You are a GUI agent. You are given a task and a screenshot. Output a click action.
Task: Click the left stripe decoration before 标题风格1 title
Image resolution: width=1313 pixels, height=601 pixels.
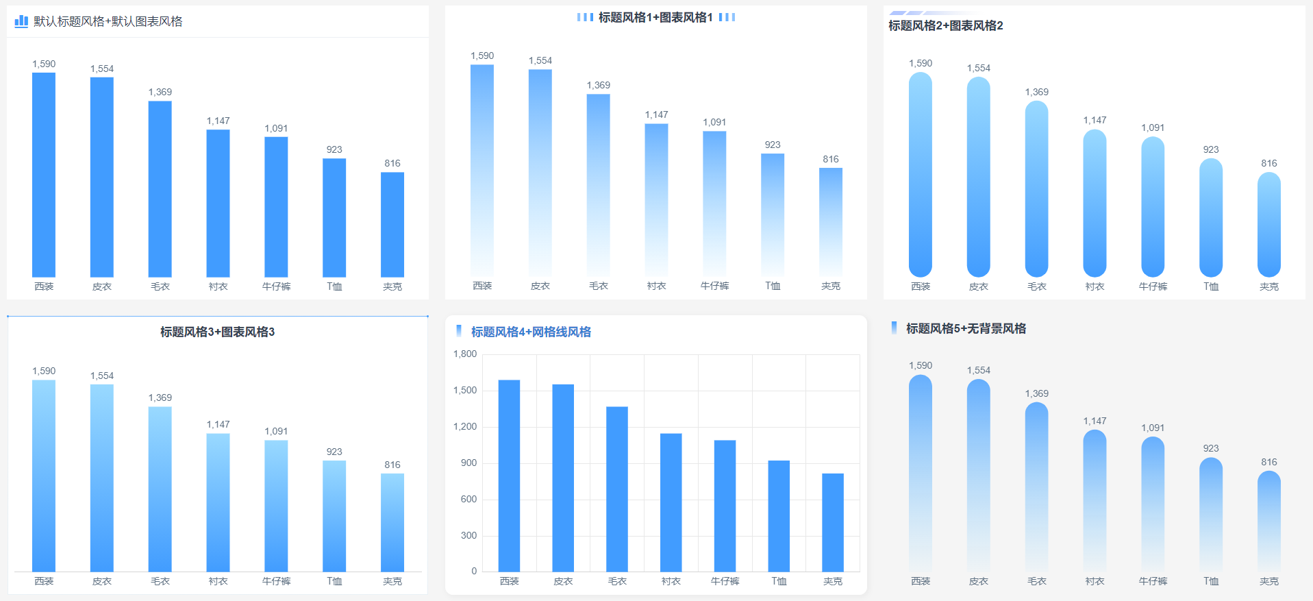(x=585, y=17)
